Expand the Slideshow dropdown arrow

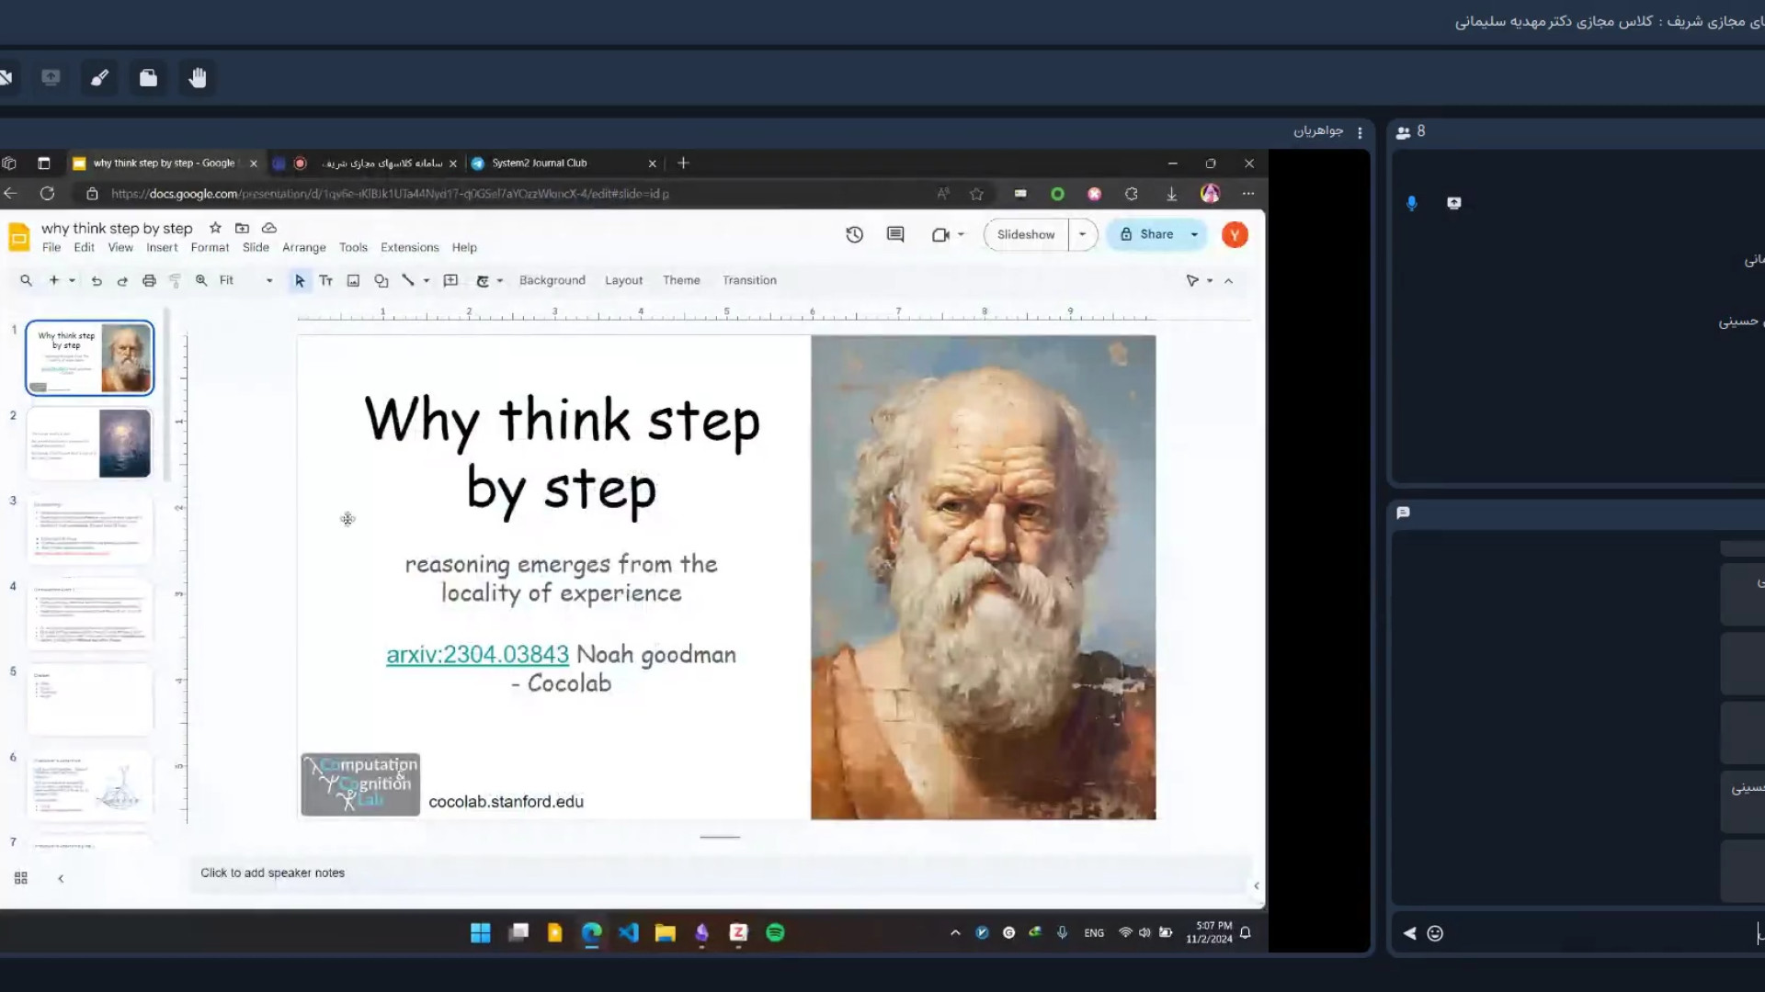click(x=1082, y=234)
